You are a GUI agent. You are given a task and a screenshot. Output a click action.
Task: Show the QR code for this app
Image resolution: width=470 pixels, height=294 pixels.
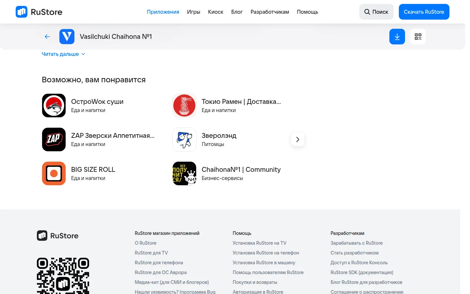[418, 37]
